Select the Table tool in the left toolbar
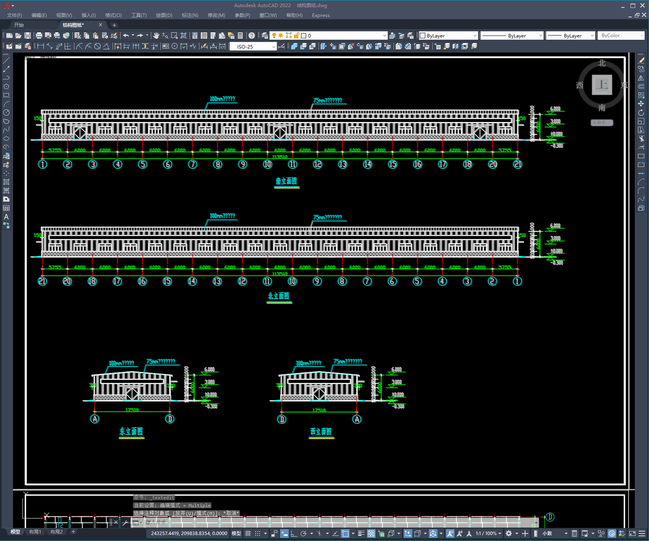 [x=6, y=208]
